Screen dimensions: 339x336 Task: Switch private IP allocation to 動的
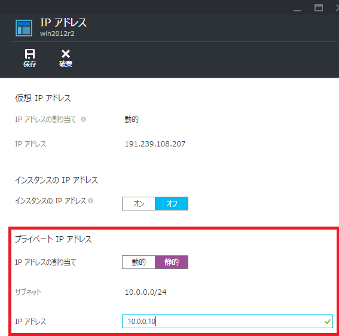pyautogui.click(x=139, y=262)
